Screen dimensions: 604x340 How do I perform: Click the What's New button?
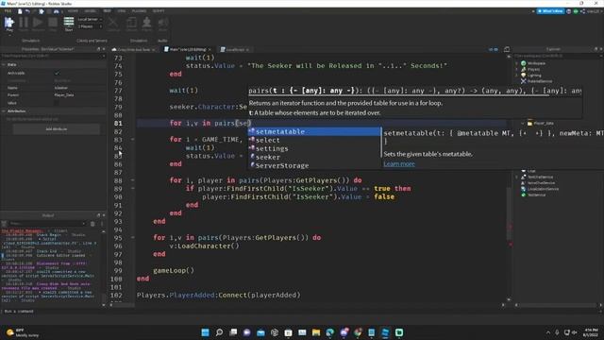tap(550, 11)
